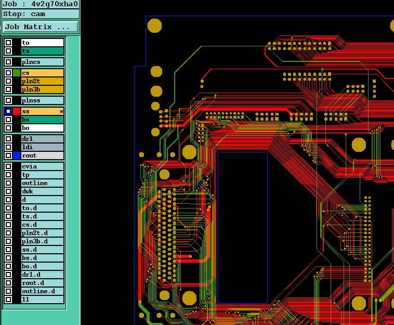Check the pln2t layer box
This screenshot has height=325, width=394.
8,81
